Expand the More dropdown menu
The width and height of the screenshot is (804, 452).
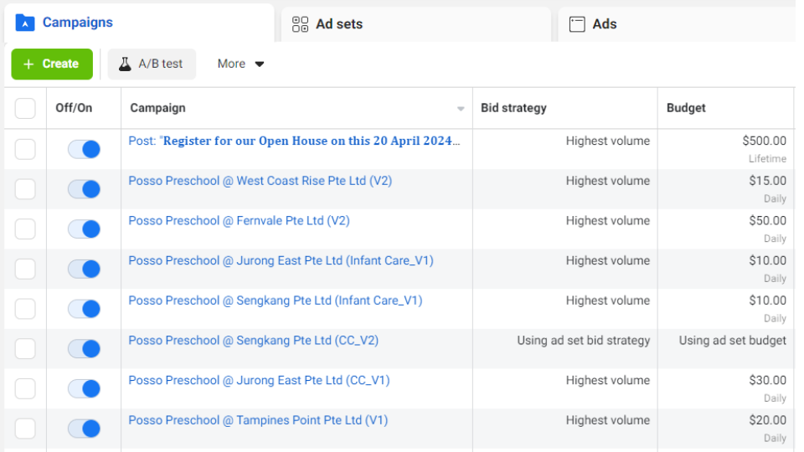pos(240,64)
